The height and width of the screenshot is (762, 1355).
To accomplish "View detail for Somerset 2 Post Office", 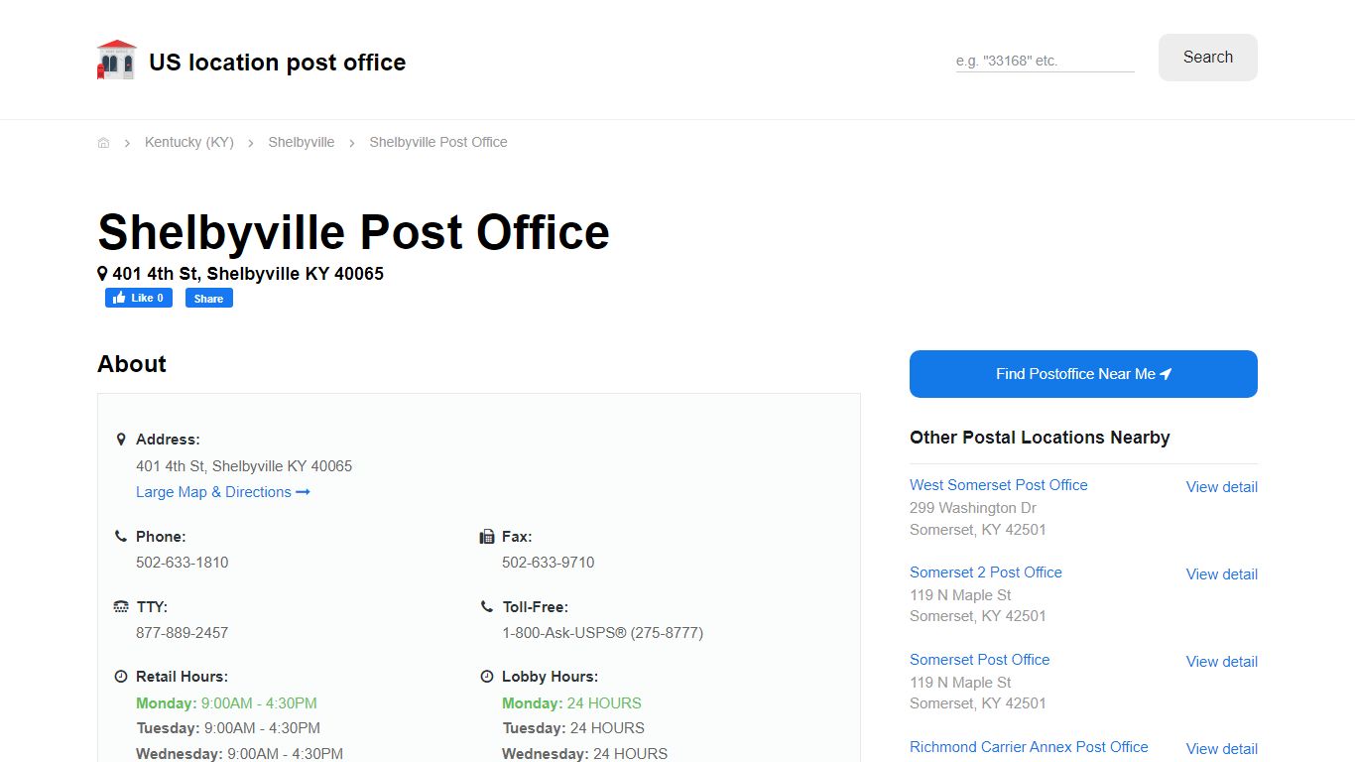I will coord(1221,574).
